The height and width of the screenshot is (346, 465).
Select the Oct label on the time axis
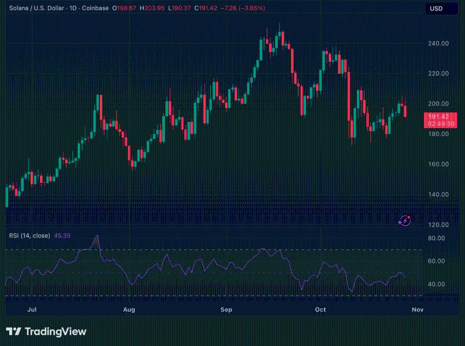(x=320, y=310)
